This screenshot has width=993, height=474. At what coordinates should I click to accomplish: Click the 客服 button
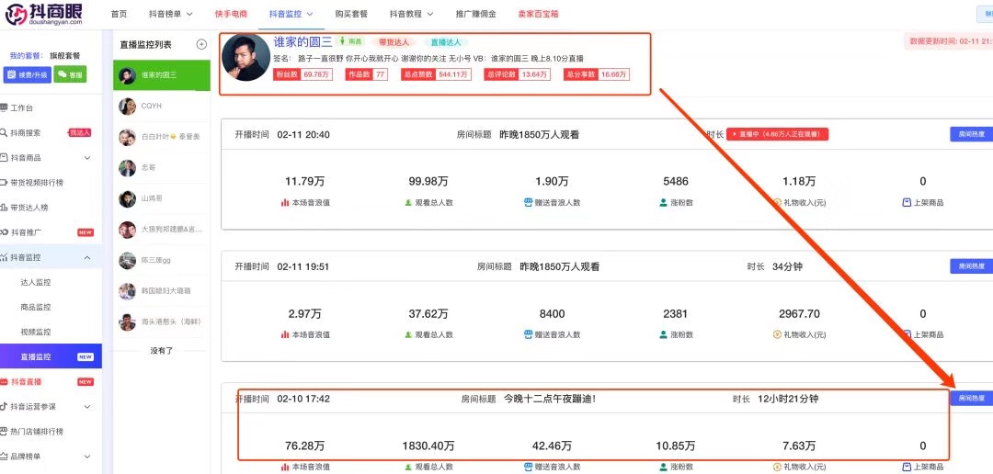tap(70, 74)
